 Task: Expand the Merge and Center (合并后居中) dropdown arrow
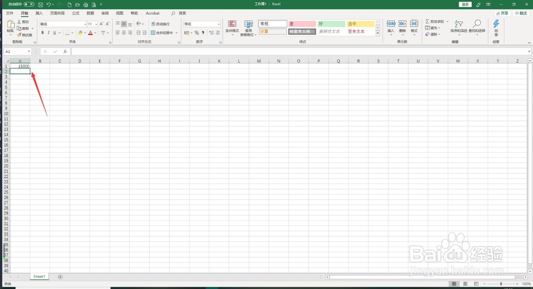click(x=176, y=33)
